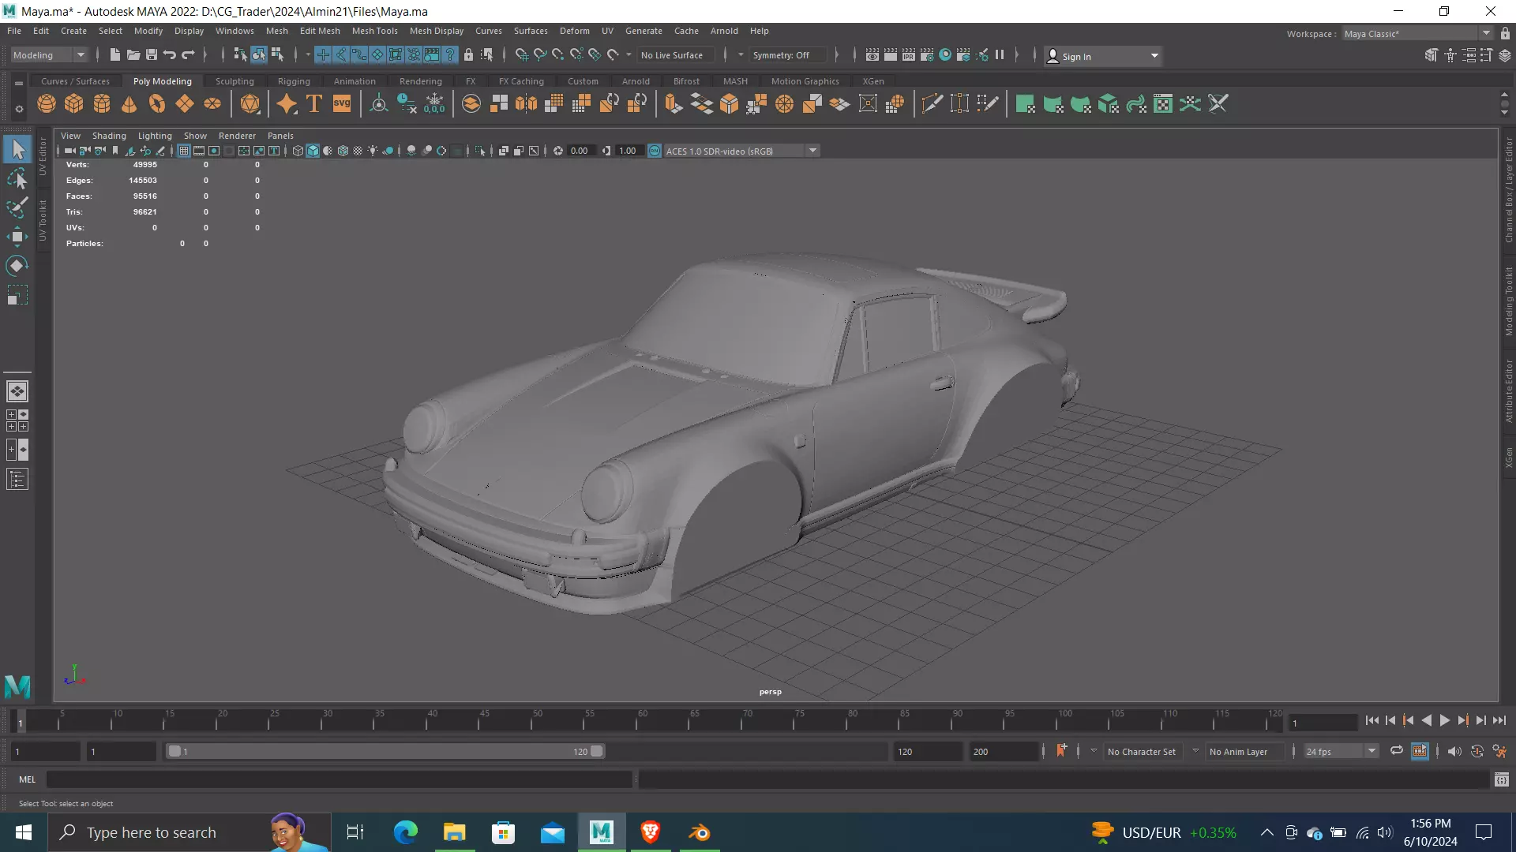The width and height of the screenshot is (1516, 852).
Task: Create a polygon cylinder from the shelf
Action: pos(102,104)
